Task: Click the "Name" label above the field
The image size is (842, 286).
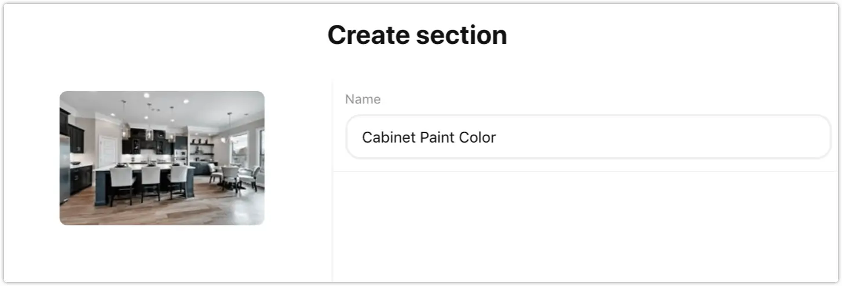Action: 363,99
